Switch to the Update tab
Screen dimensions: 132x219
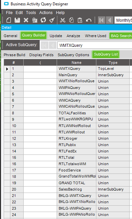point(56,36)
